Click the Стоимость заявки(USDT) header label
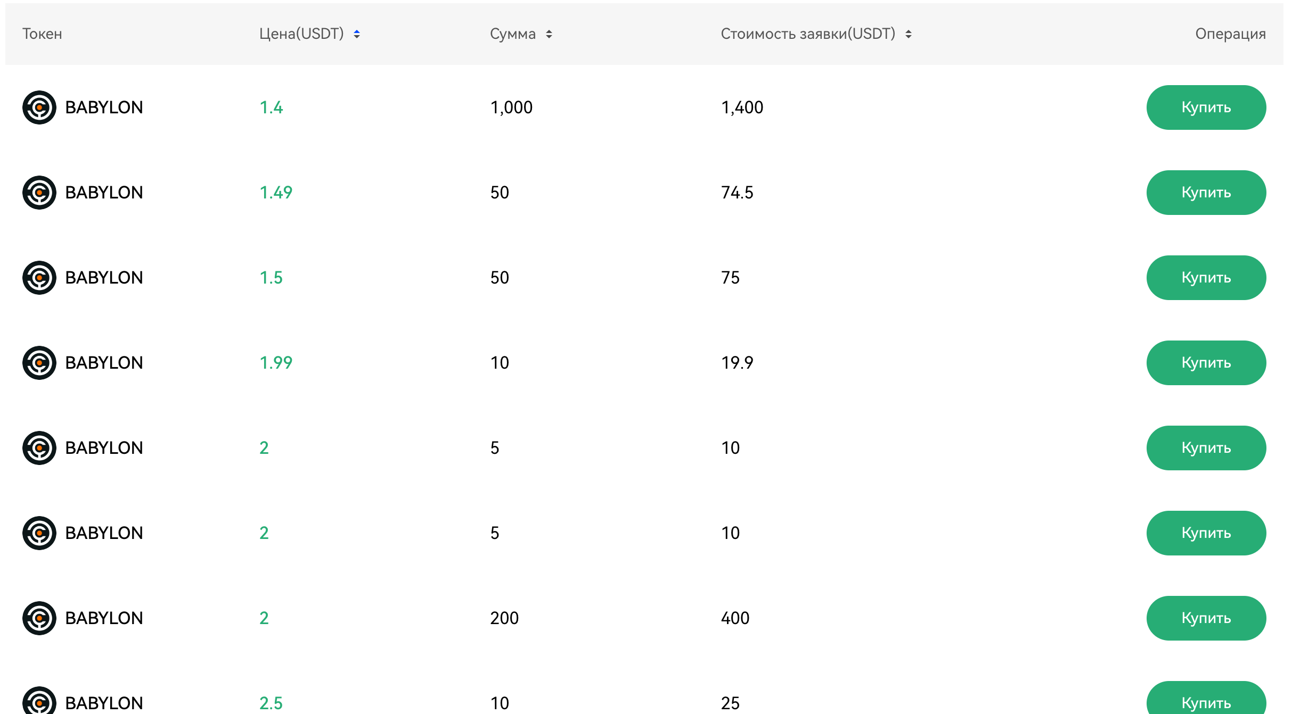The height and width of the screenshot is (714, 1292). (x=808, y=34)
